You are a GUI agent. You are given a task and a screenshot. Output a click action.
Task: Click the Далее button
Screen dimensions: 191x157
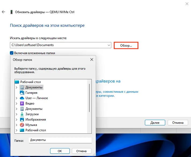[155, 122]
